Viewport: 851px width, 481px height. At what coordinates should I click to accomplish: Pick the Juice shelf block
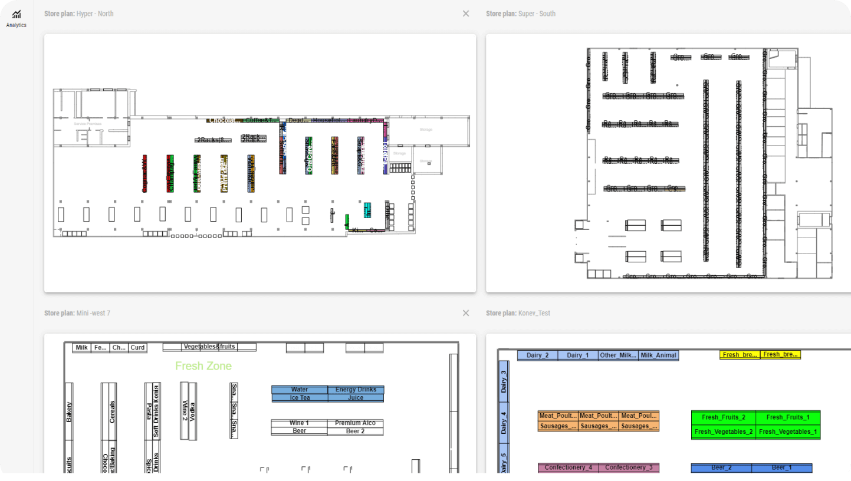point(356,398)
